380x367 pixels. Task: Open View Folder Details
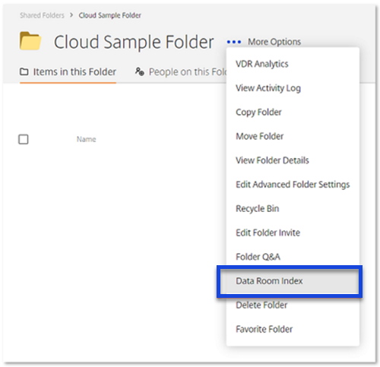click(272, 160)
